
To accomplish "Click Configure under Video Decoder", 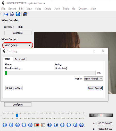I will [x=18, y=33].
